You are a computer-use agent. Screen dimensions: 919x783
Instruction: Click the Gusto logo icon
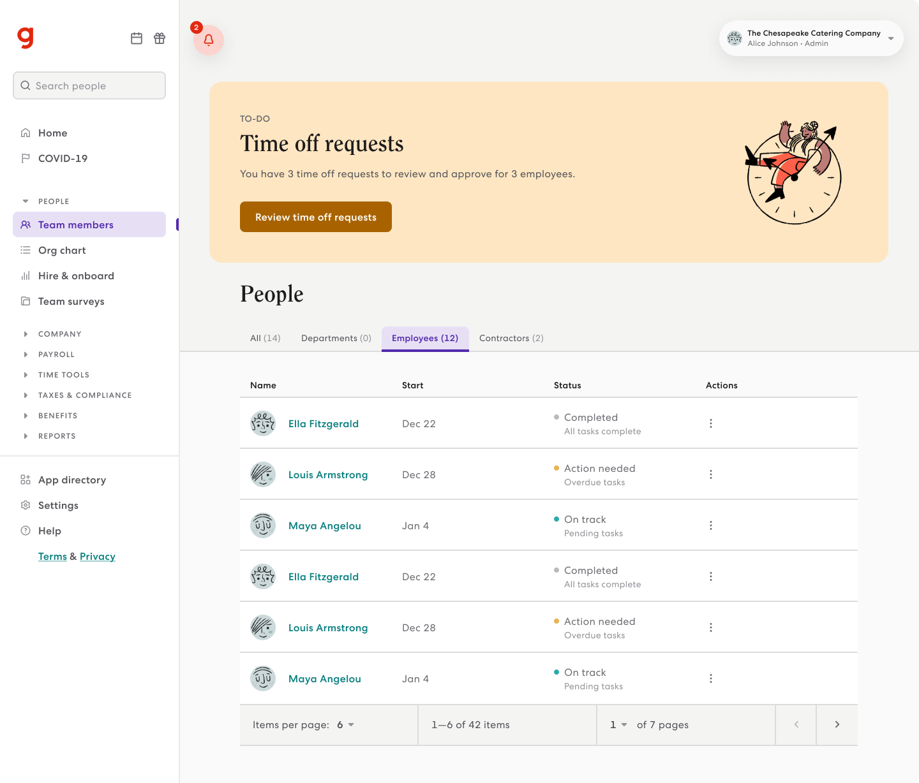[x=26, y=38]
